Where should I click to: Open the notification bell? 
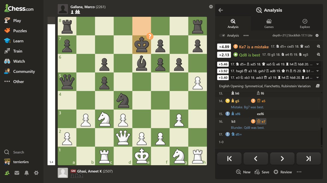pyautogui.click(x=26, y=173)
